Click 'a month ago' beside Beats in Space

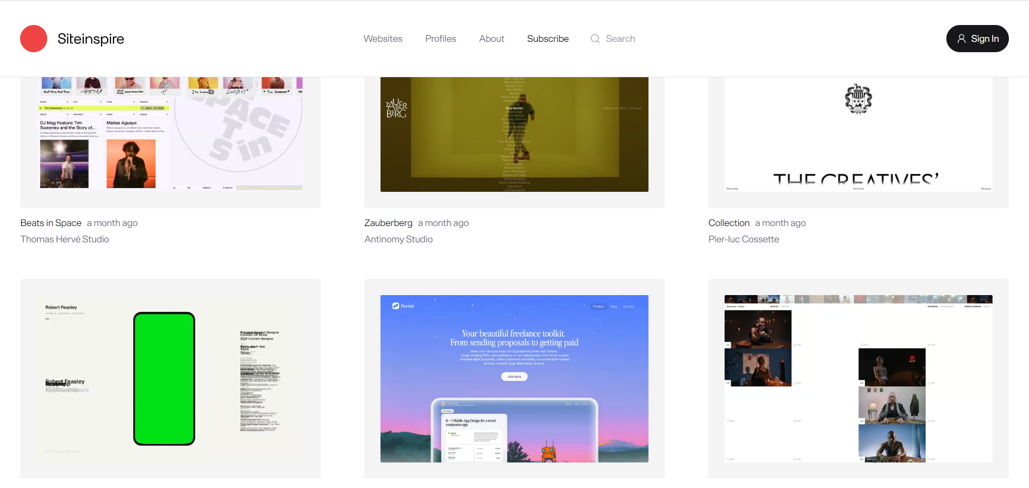coord(113,223)
